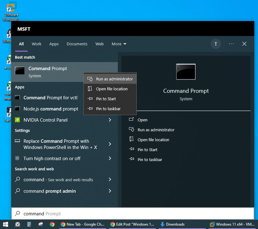
Task: Click the user account avatar T icon
Action: (x=216, y=44)
